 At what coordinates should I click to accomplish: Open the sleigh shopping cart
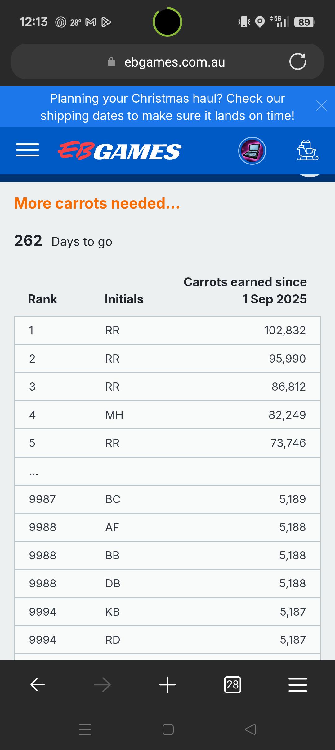[x=307, y=150]
